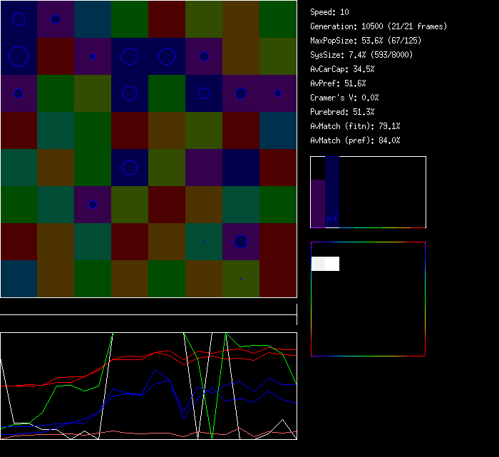The image size is (499, 457).
Task: Click the white block in the rainbow-bordered panel
Action: (x=325, y=264)
